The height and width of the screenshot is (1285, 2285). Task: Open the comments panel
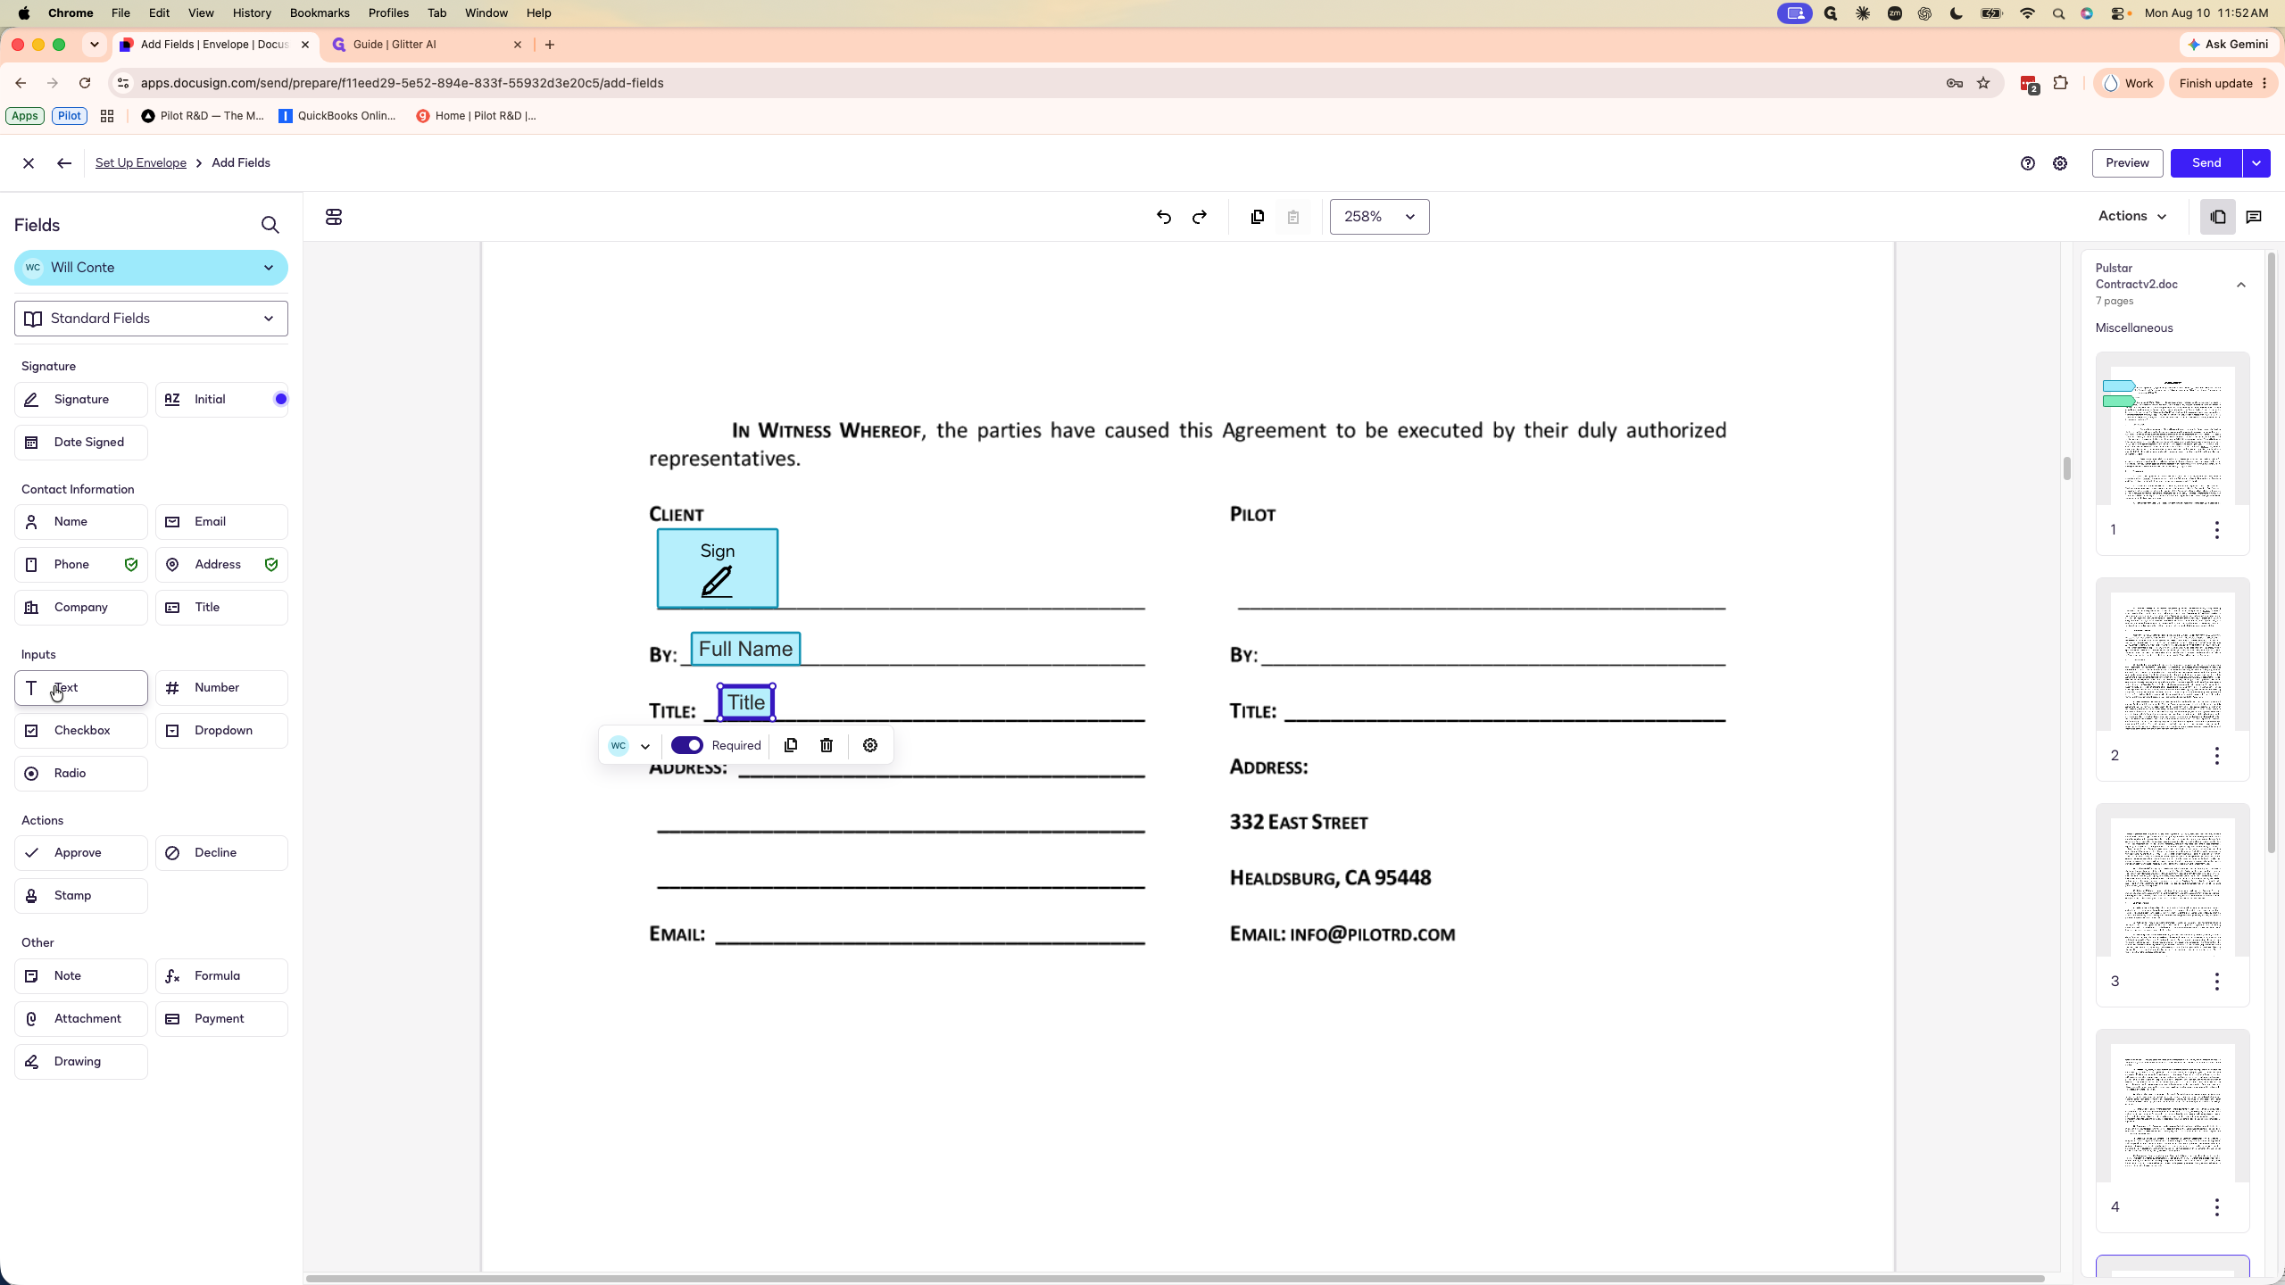tap(2254, 217)
